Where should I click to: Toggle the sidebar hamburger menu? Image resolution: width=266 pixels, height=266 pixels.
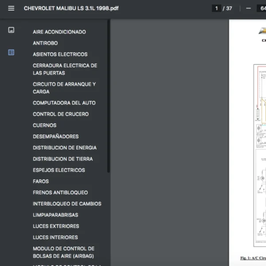tap(11, 8)
